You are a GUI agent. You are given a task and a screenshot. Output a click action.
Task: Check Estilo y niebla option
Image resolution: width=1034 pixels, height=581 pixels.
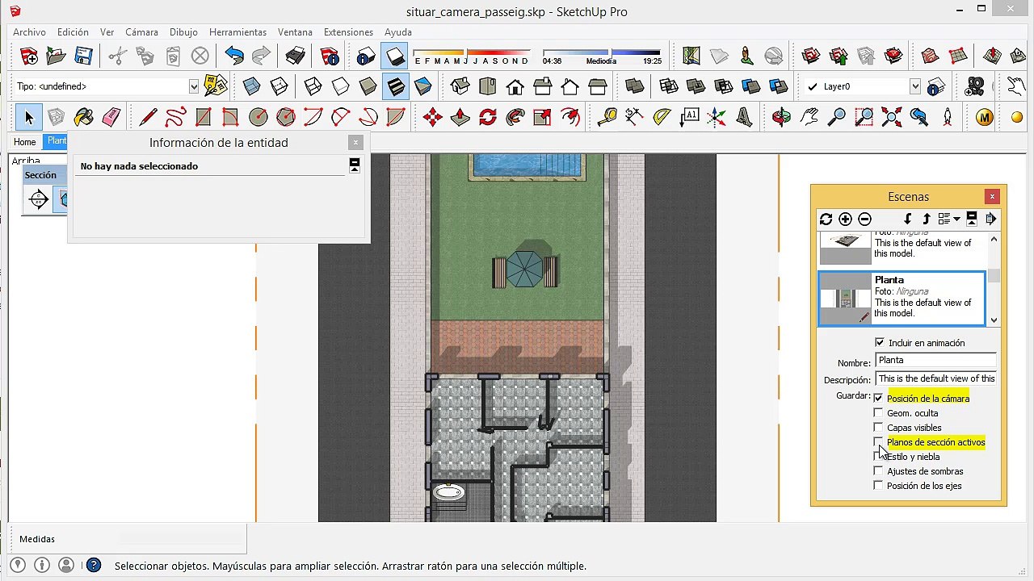(878, 457)
